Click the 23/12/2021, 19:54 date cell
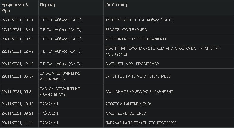 pyautogui.click(x=18, y=39)
